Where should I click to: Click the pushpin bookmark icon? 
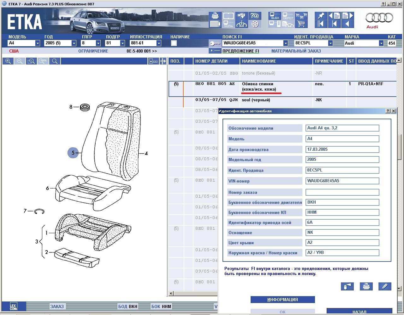coord(321,16)
